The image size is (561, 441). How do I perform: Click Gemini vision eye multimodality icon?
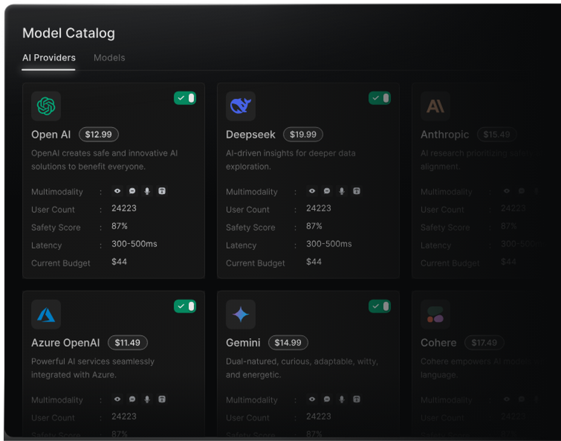click(x=312, y=399)
